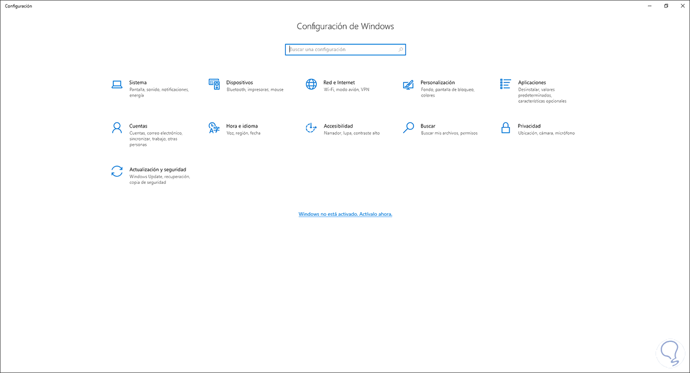Screen dimensions: 690x373
Task: Open Actualización y seguridad settings
Action: 117,171
